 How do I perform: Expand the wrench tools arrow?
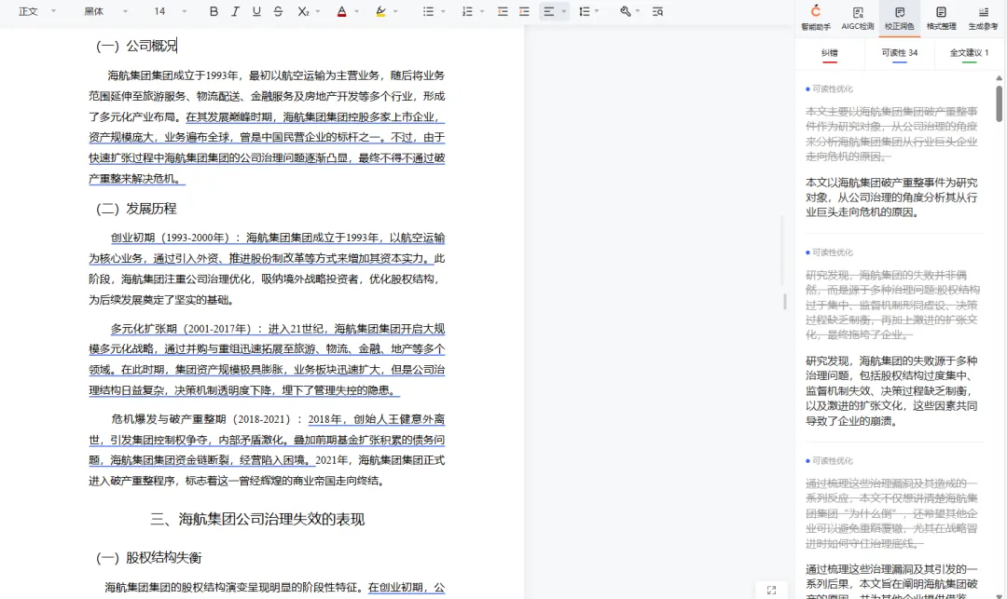click(x=638, y=11)
